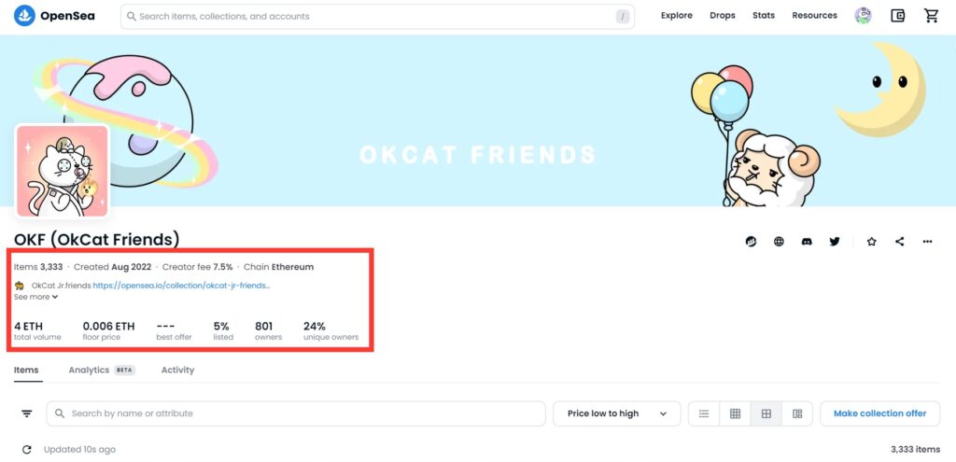
Task: Select the 3,333 items count text
Action: pyautogui.click(x=915, y=449)
